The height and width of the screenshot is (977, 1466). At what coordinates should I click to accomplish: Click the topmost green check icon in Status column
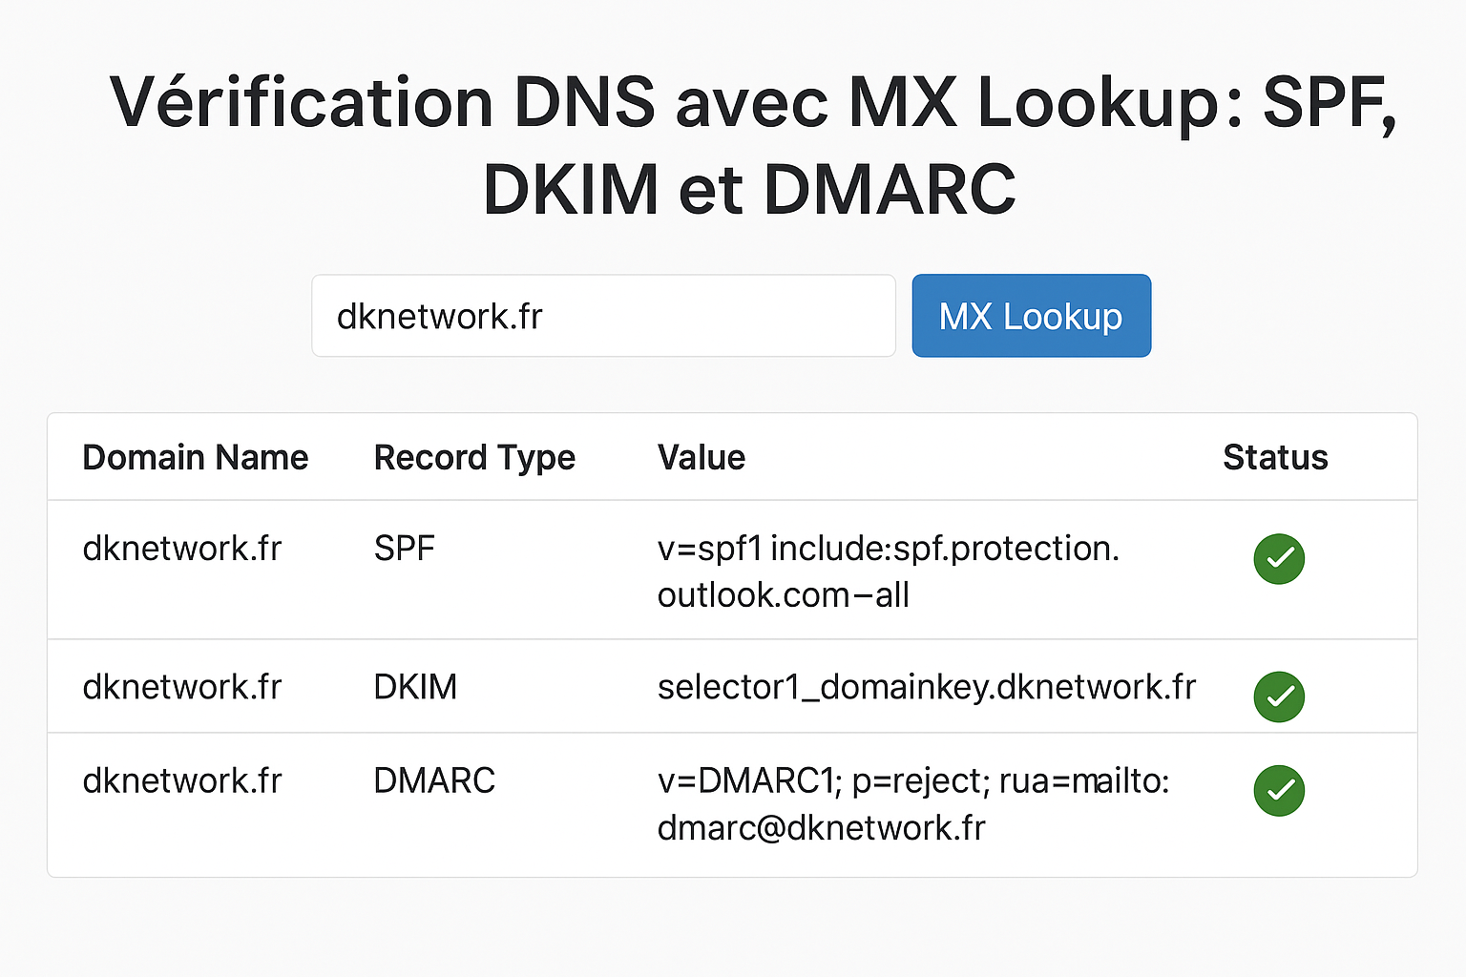click(1279, 559)
